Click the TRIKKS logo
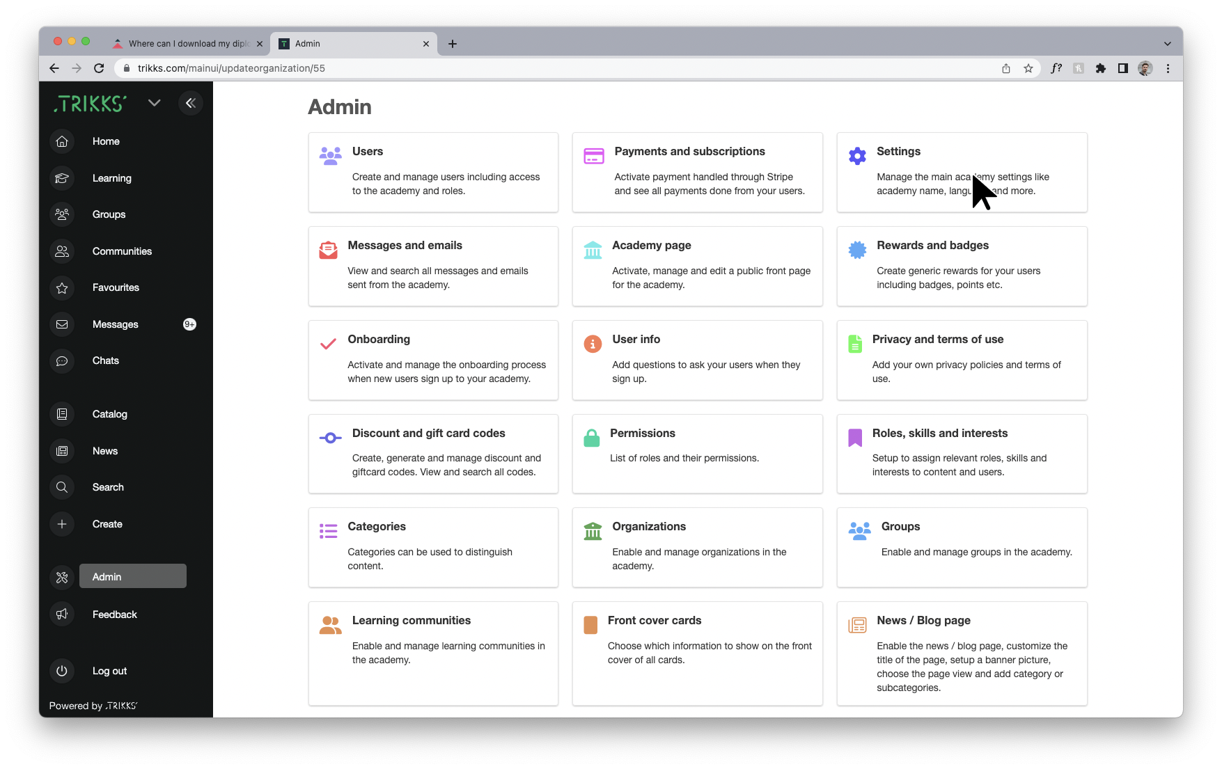This screenshot has height=769, width=1222. pyautogui.click(x=91, y=104)
